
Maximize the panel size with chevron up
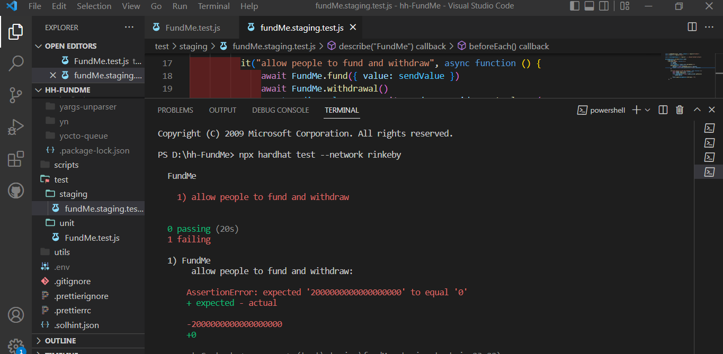(697, 110)
